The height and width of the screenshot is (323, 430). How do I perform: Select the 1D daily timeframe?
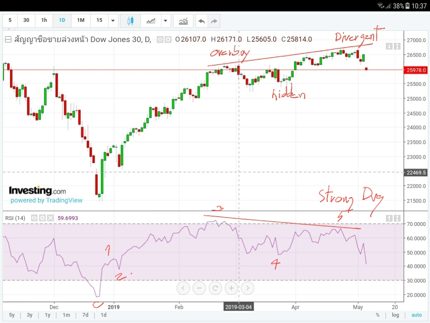click(x=62, y=21)
